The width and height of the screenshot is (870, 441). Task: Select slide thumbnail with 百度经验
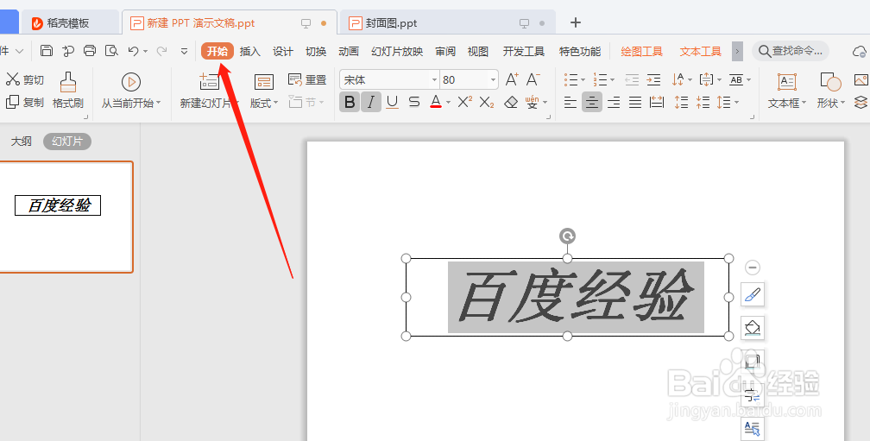coord(66,217)
